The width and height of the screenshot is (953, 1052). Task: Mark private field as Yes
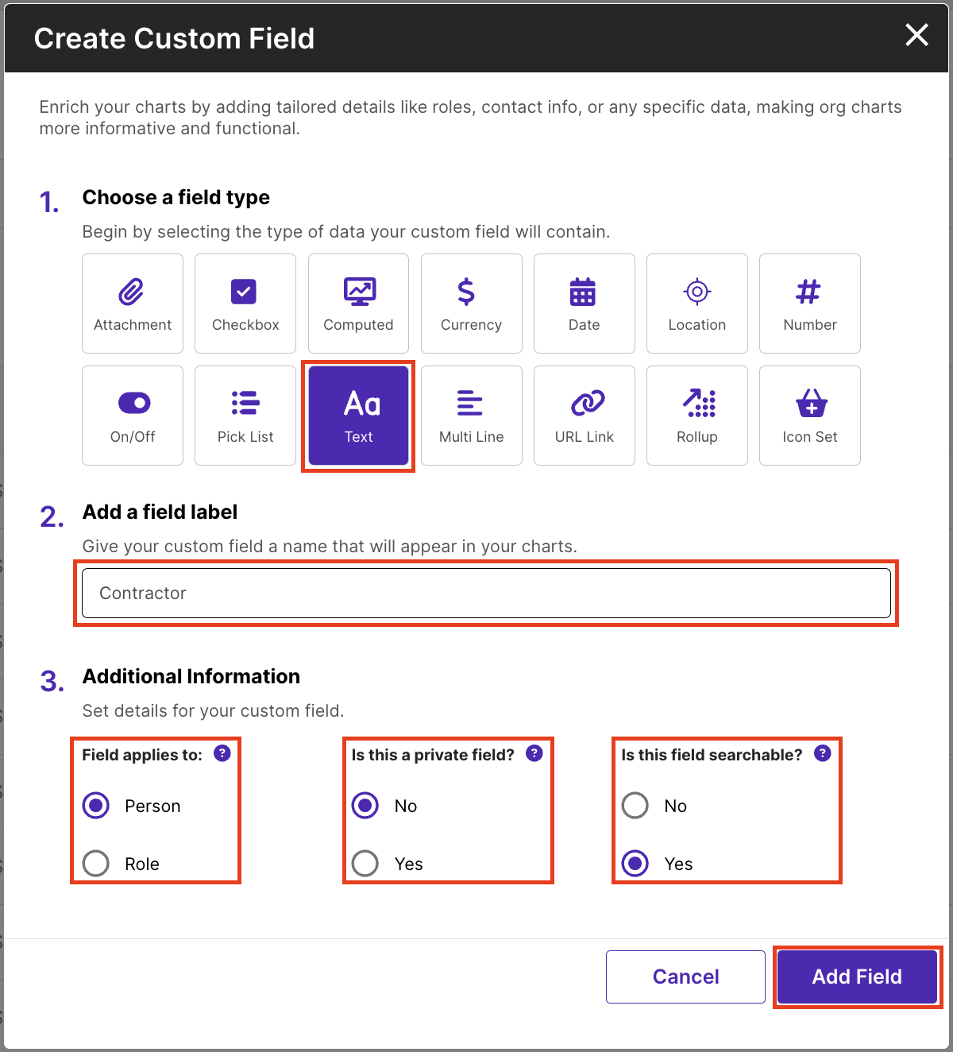[365, 863]
